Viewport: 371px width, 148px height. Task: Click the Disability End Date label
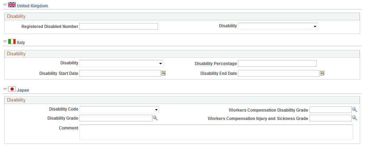click(x=219, y=73)
